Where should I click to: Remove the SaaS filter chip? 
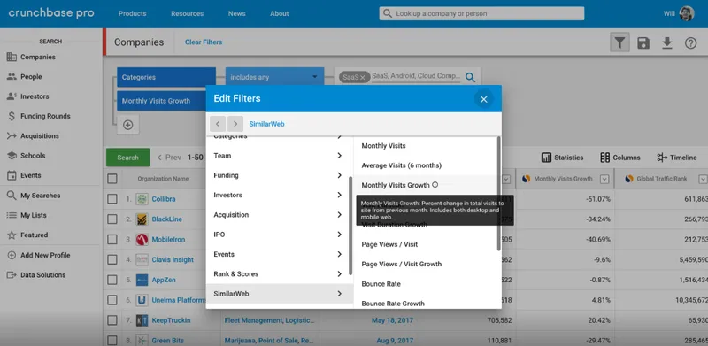[x=362, y=77]
